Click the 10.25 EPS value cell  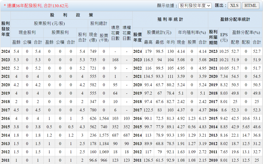pyautogui.click(x=224, y=52)
